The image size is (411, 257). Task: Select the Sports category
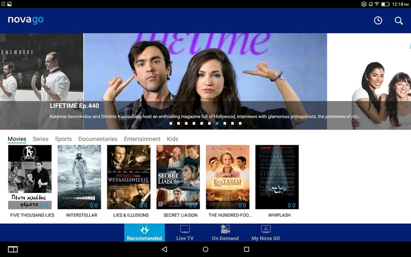pos(63,139)
